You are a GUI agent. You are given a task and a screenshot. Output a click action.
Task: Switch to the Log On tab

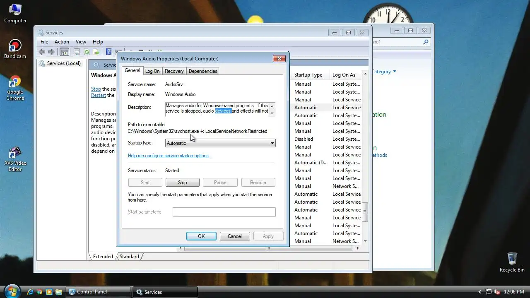click(x=152, y=71)
